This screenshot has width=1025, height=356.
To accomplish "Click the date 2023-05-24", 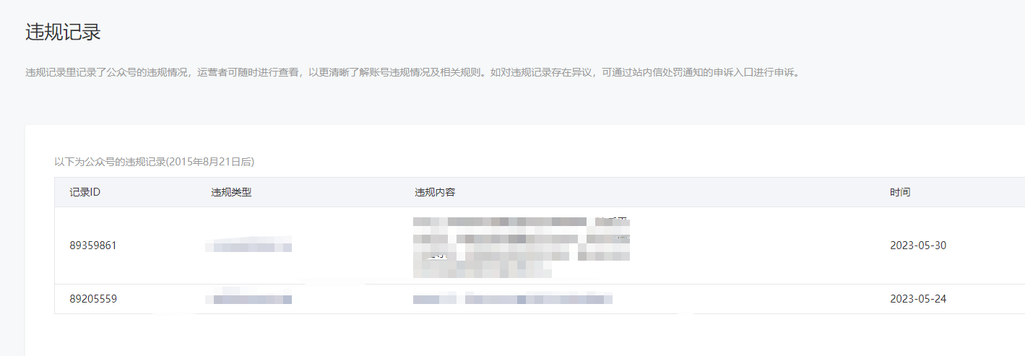I will point(918,299).
